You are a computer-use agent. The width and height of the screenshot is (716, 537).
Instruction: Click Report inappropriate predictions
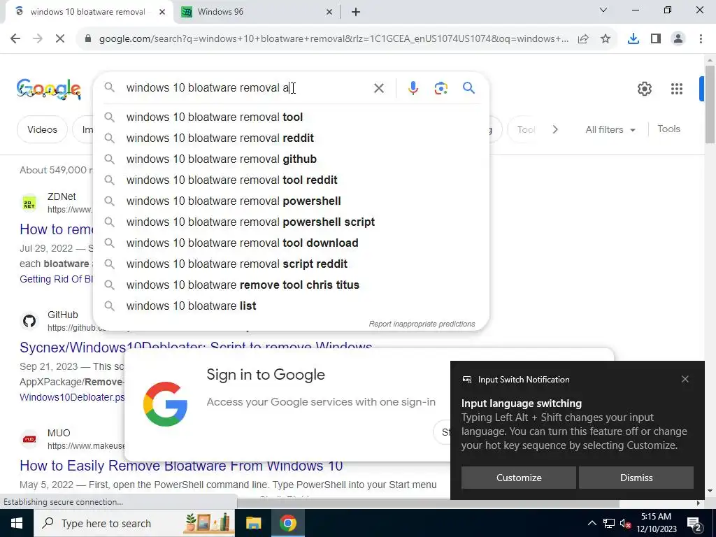point(422,324)
